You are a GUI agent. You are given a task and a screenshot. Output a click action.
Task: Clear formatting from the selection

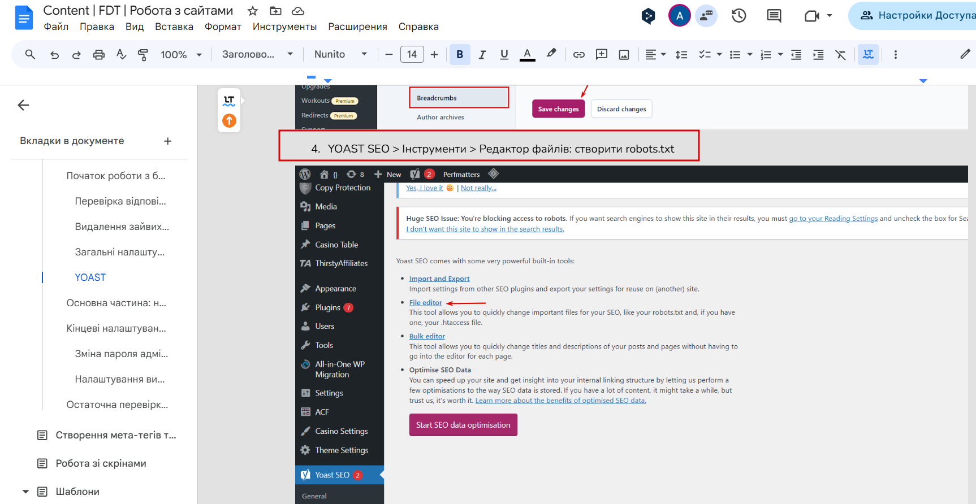(841, 55)
